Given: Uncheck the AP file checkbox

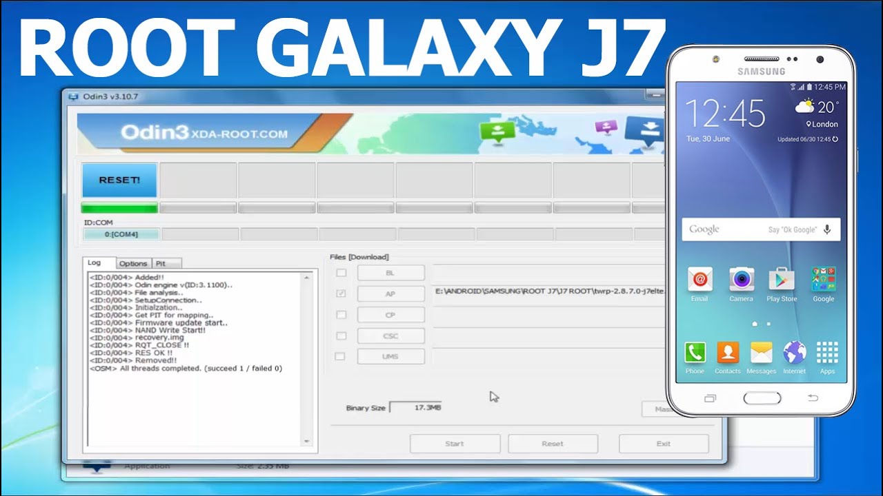Looking at the screenshot, I should point(340,293).
